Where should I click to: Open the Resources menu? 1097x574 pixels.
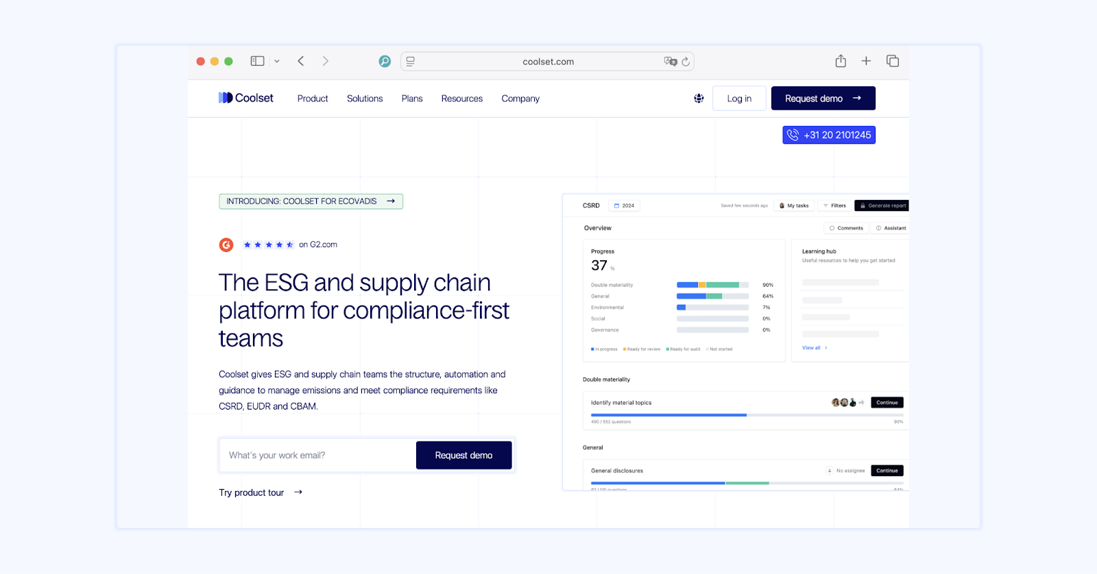[x=462, y=99]
